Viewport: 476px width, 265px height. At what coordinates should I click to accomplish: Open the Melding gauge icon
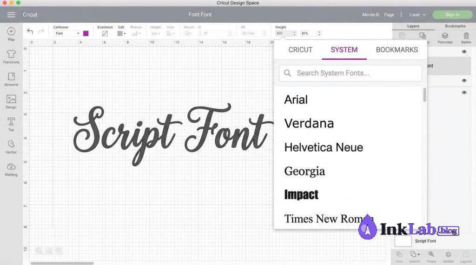pyautogui.click(x=11, y=167)
